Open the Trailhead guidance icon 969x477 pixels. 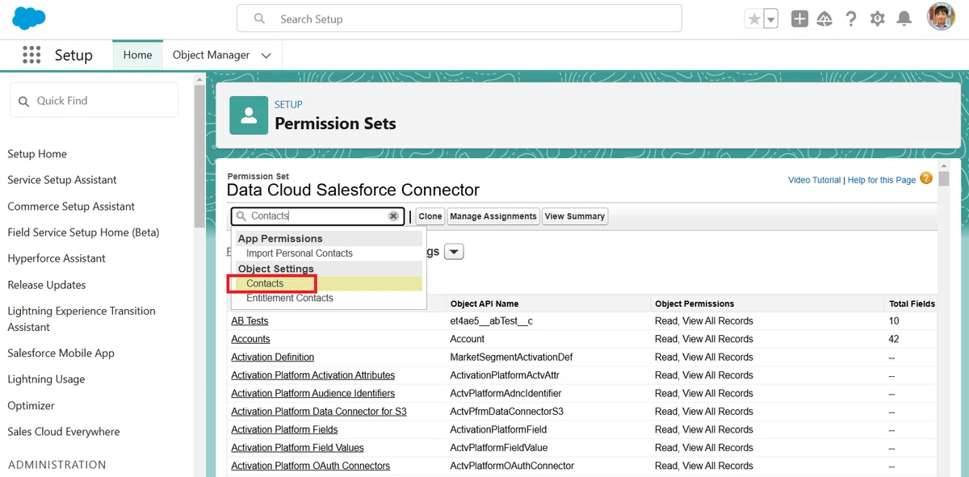point(824,19)
